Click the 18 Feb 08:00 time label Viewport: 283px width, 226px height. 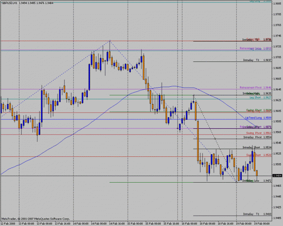207,223
